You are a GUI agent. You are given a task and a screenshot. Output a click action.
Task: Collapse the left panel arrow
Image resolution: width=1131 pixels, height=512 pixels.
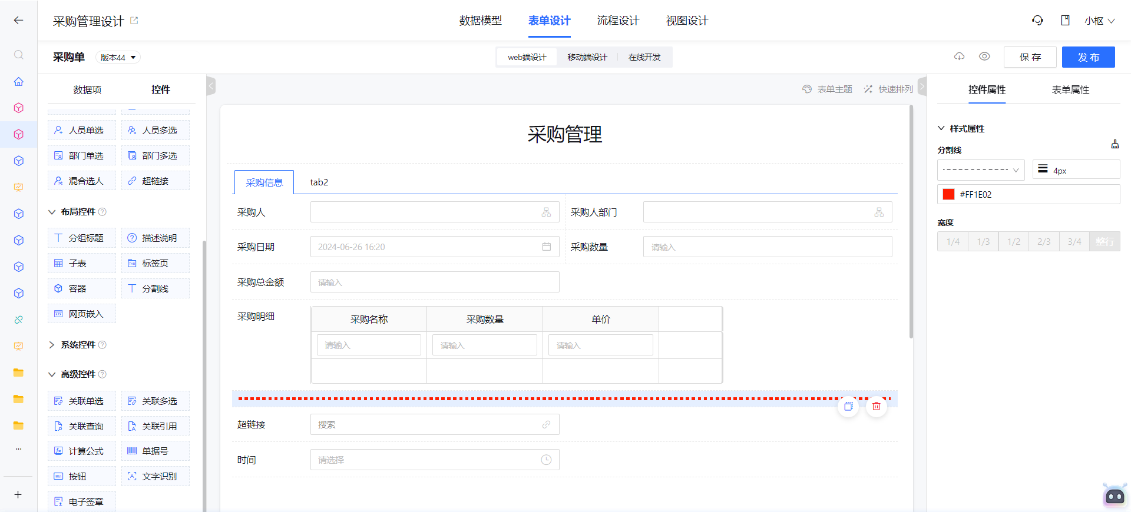point(211,87)
